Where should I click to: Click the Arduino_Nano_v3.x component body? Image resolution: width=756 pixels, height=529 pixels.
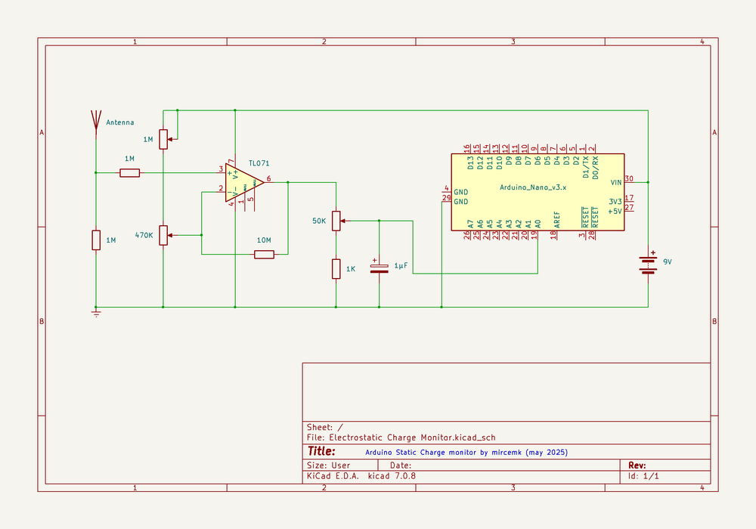tap(538, 192)
